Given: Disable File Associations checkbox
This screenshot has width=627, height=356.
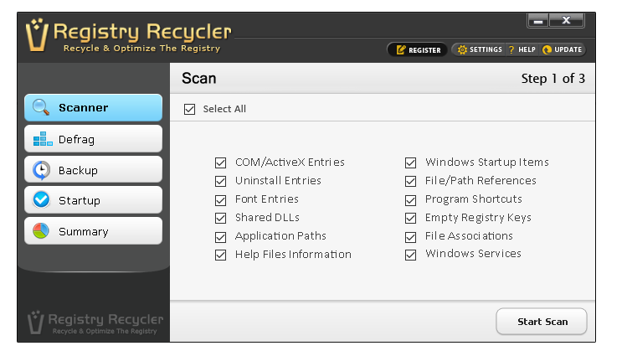Looking at the screenshot, I should pos(411,237).
